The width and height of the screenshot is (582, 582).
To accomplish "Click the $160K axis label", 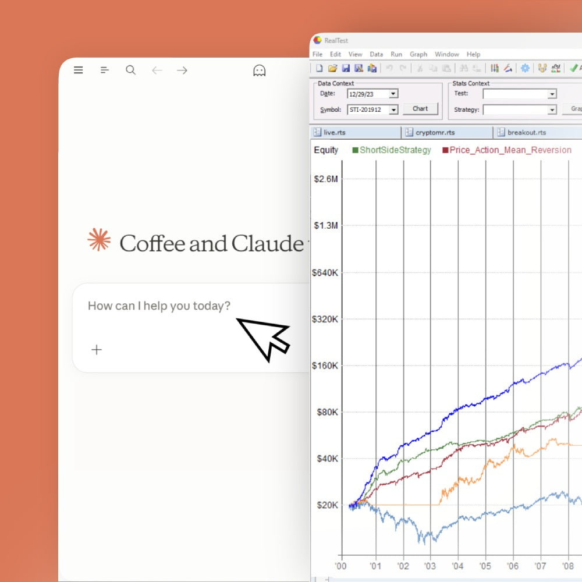I will pos(325,366).
